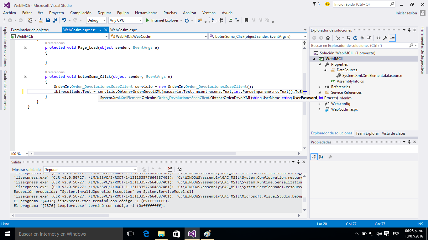The width and height of the screenshot is (428, 240).
Task: Click the Iniciar sesión link
Action: coord(406,13)
